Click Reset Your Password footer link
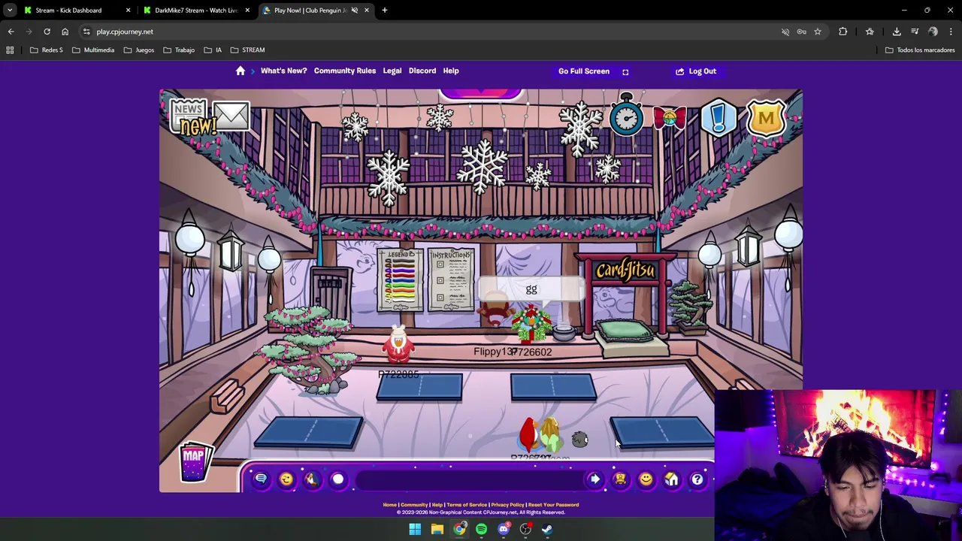This screenshot has width=962, height=541. 553,505
